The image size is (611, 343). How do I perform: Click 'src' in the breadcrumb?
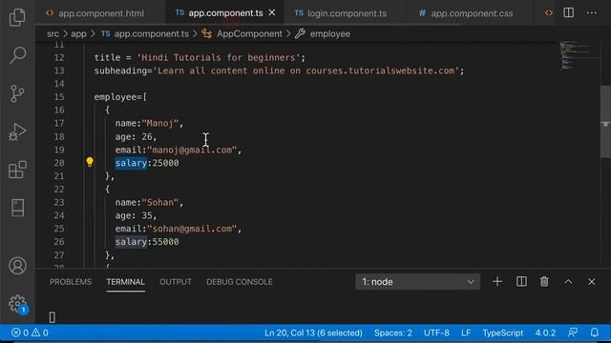pos(53,34)
